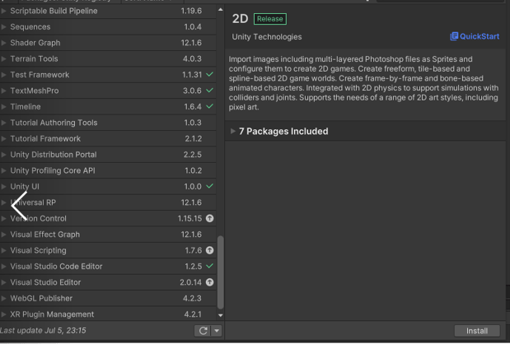Click the update-available icon on Version Control
The height and width of the screenshot is (344, 510).
point(209,219)
